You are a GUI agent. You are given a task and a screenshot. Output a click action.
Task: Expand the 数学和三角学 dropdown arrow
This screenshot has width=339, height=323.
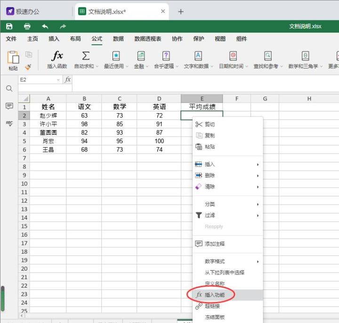(x=321, y=66)
